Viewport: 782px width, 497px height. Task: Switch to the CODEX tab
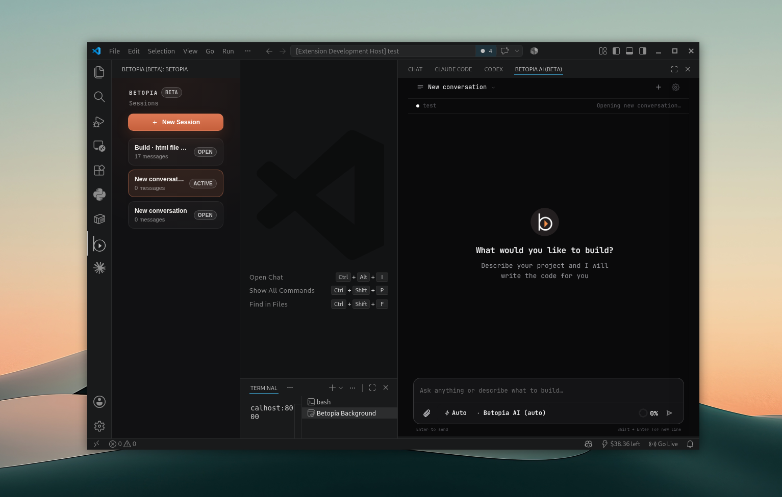[x=493, y=69]
